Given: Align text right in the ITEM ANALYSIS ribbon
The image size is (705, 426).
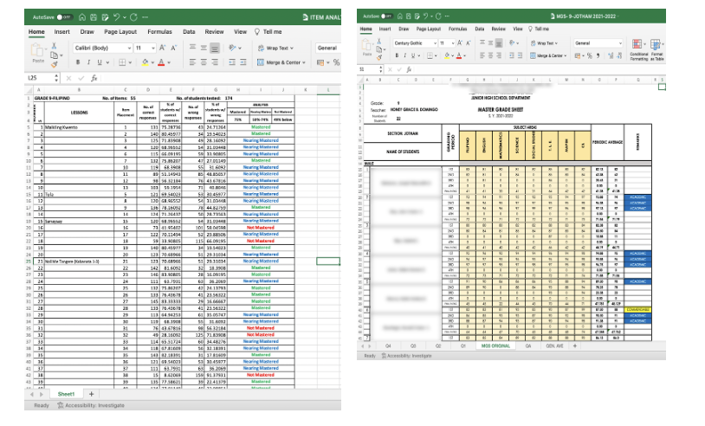Looking at the screenshot, I should coord(215,62).
